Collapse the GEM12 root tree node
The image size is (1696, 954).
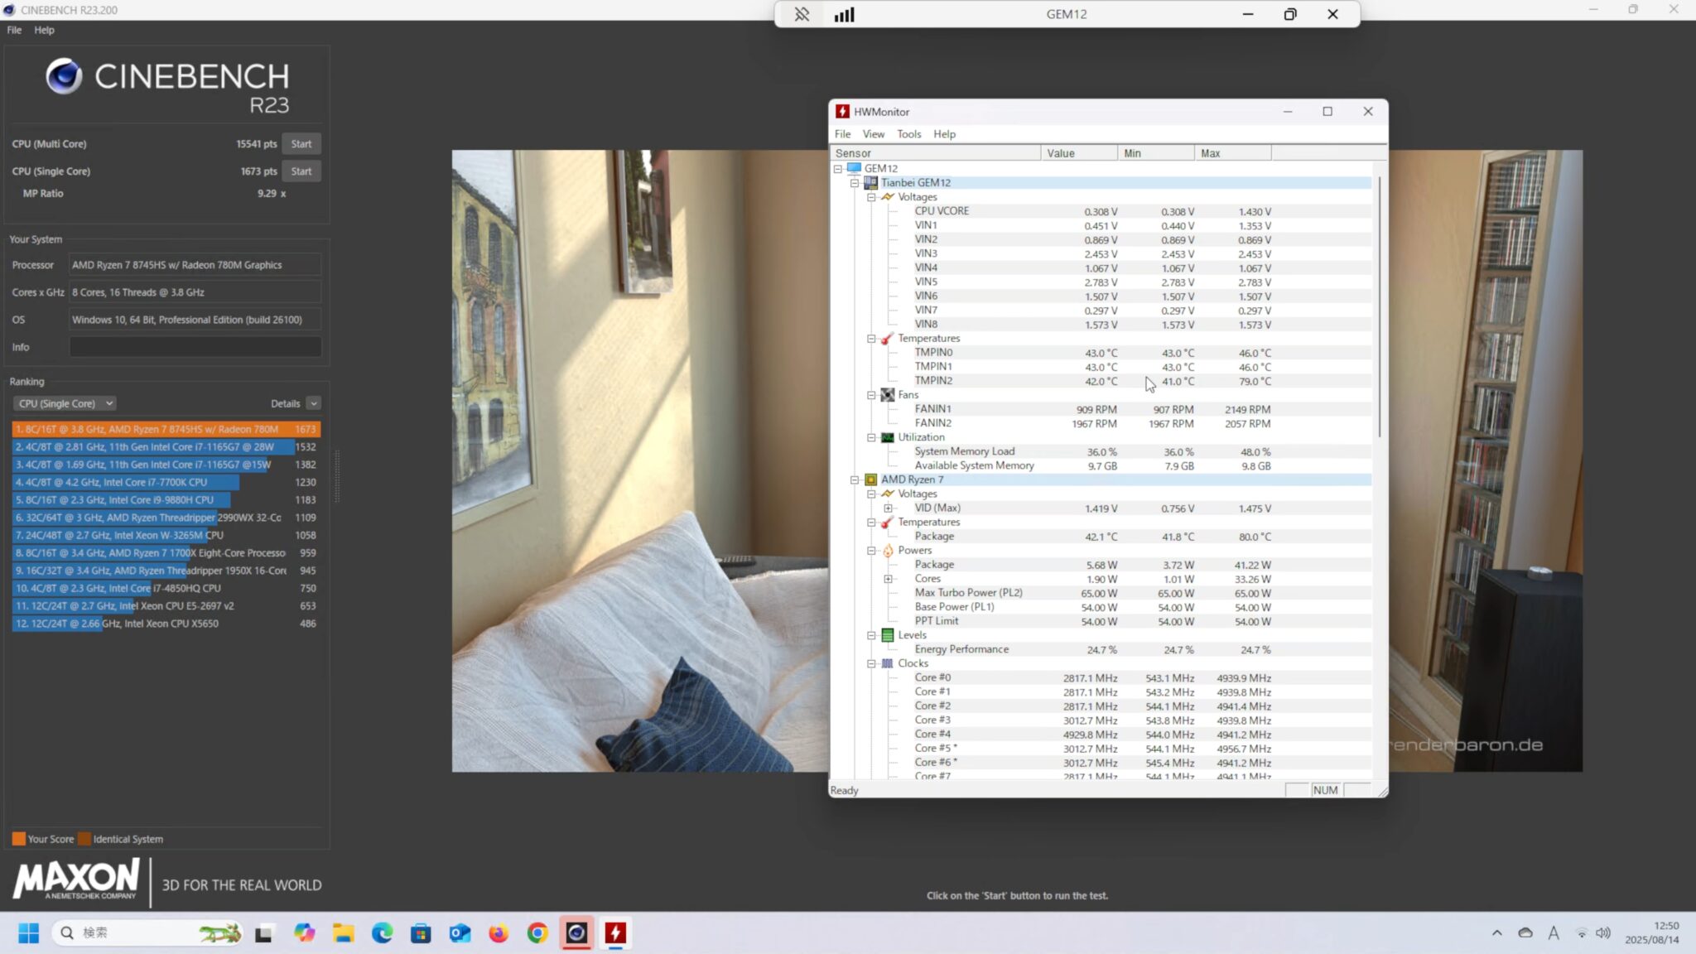click(838, 168)
